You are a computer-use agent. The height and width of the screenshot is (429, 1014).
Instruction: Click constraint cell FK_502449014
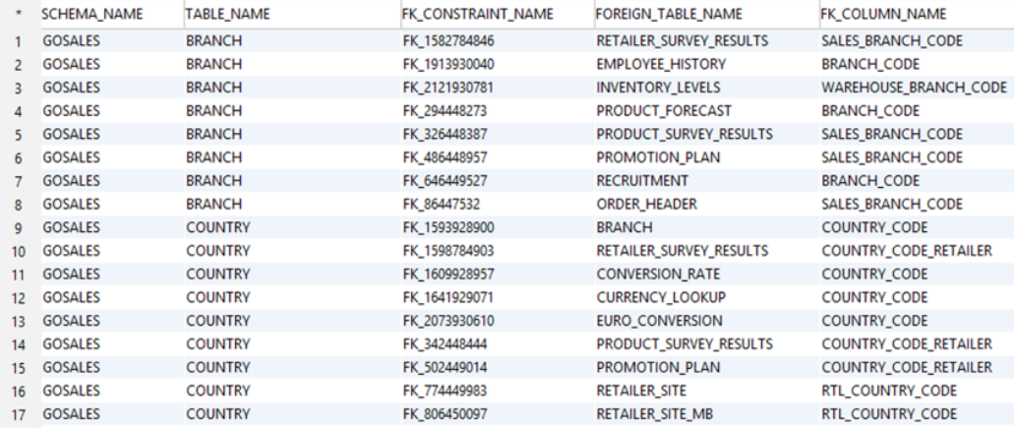click(498, 368)
